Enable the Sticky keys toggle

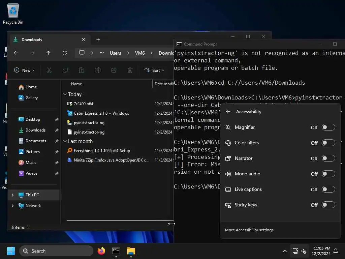click(328, 205)
